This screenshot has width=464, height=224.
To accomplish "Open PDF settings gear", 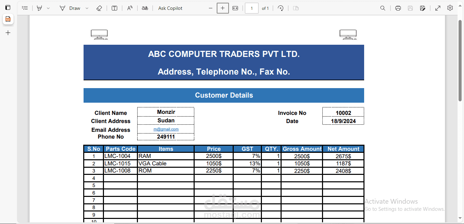I will 450,8.
